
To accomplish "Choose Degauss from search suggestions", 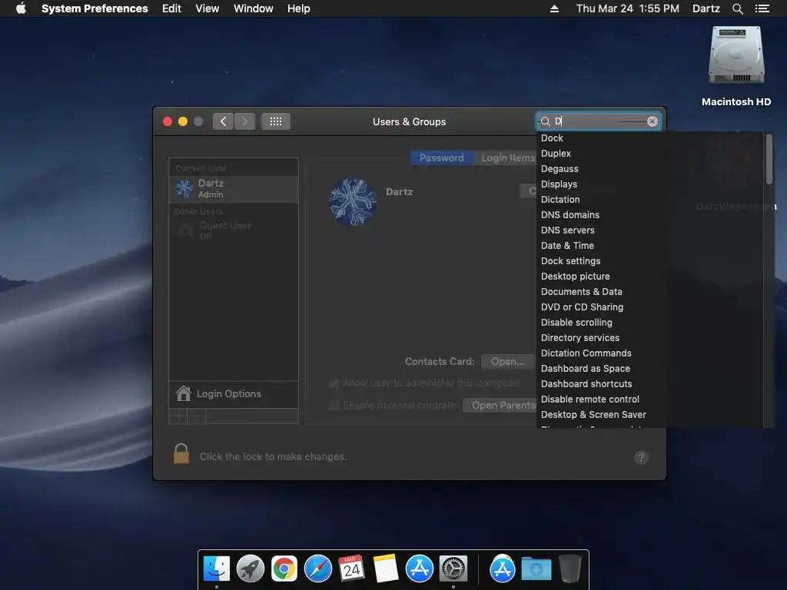I will click(560, 169).
